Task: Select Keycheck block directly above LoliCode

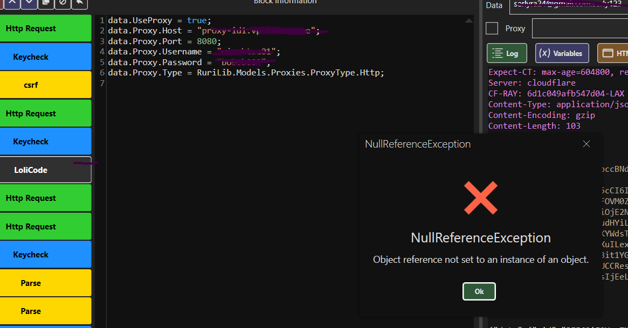Action: click(x=46, y=142)
